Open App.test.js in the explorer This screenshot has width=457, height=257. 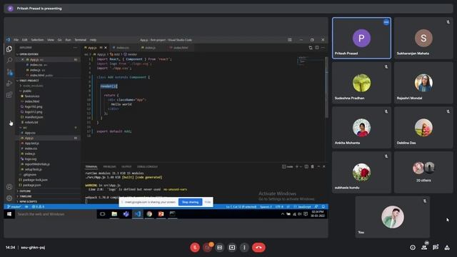pos(31,143)
